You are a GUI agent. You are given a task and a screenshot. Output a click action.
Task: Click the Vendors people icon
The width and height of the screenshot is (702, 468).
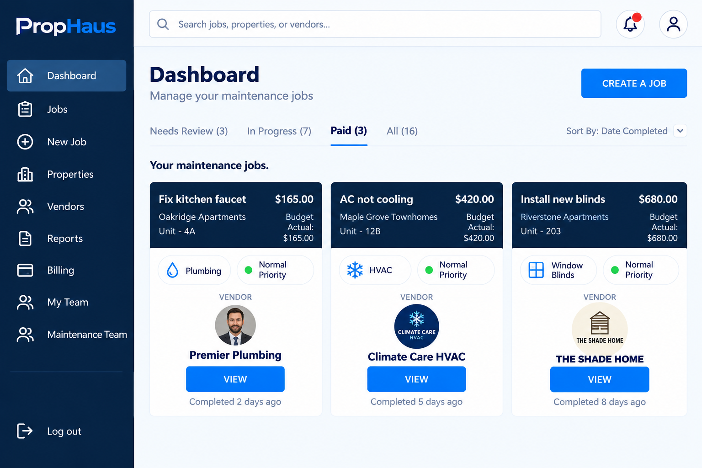tap(25, 207)
